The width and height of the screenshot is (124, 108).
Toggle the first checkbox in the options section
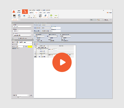[35, 35]
